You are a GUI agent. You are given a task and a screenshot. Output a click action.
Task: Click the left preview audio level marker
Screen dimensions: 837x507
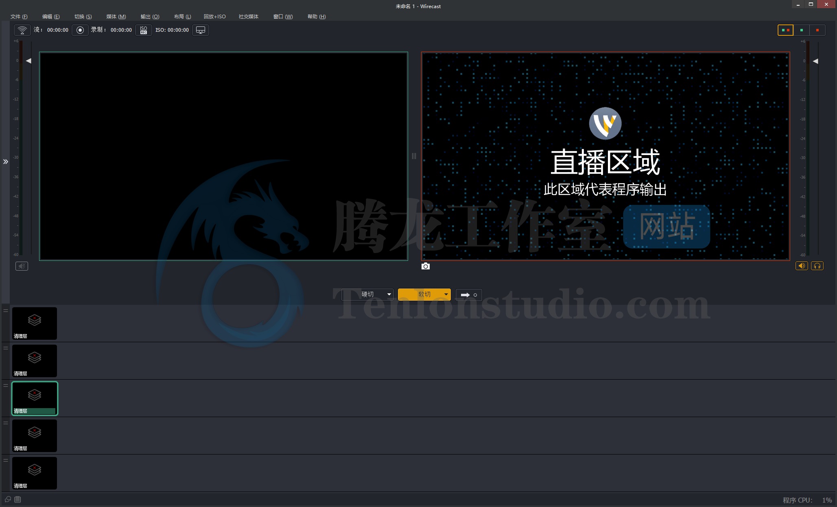(x=28, y=61)
